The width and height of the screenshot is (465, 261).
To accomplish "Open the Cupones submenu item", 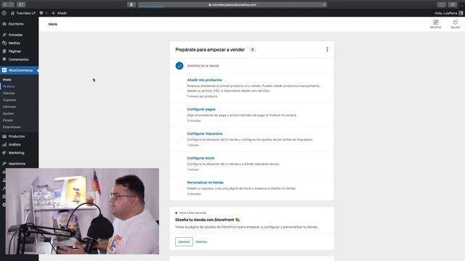I will click(9, 100).
